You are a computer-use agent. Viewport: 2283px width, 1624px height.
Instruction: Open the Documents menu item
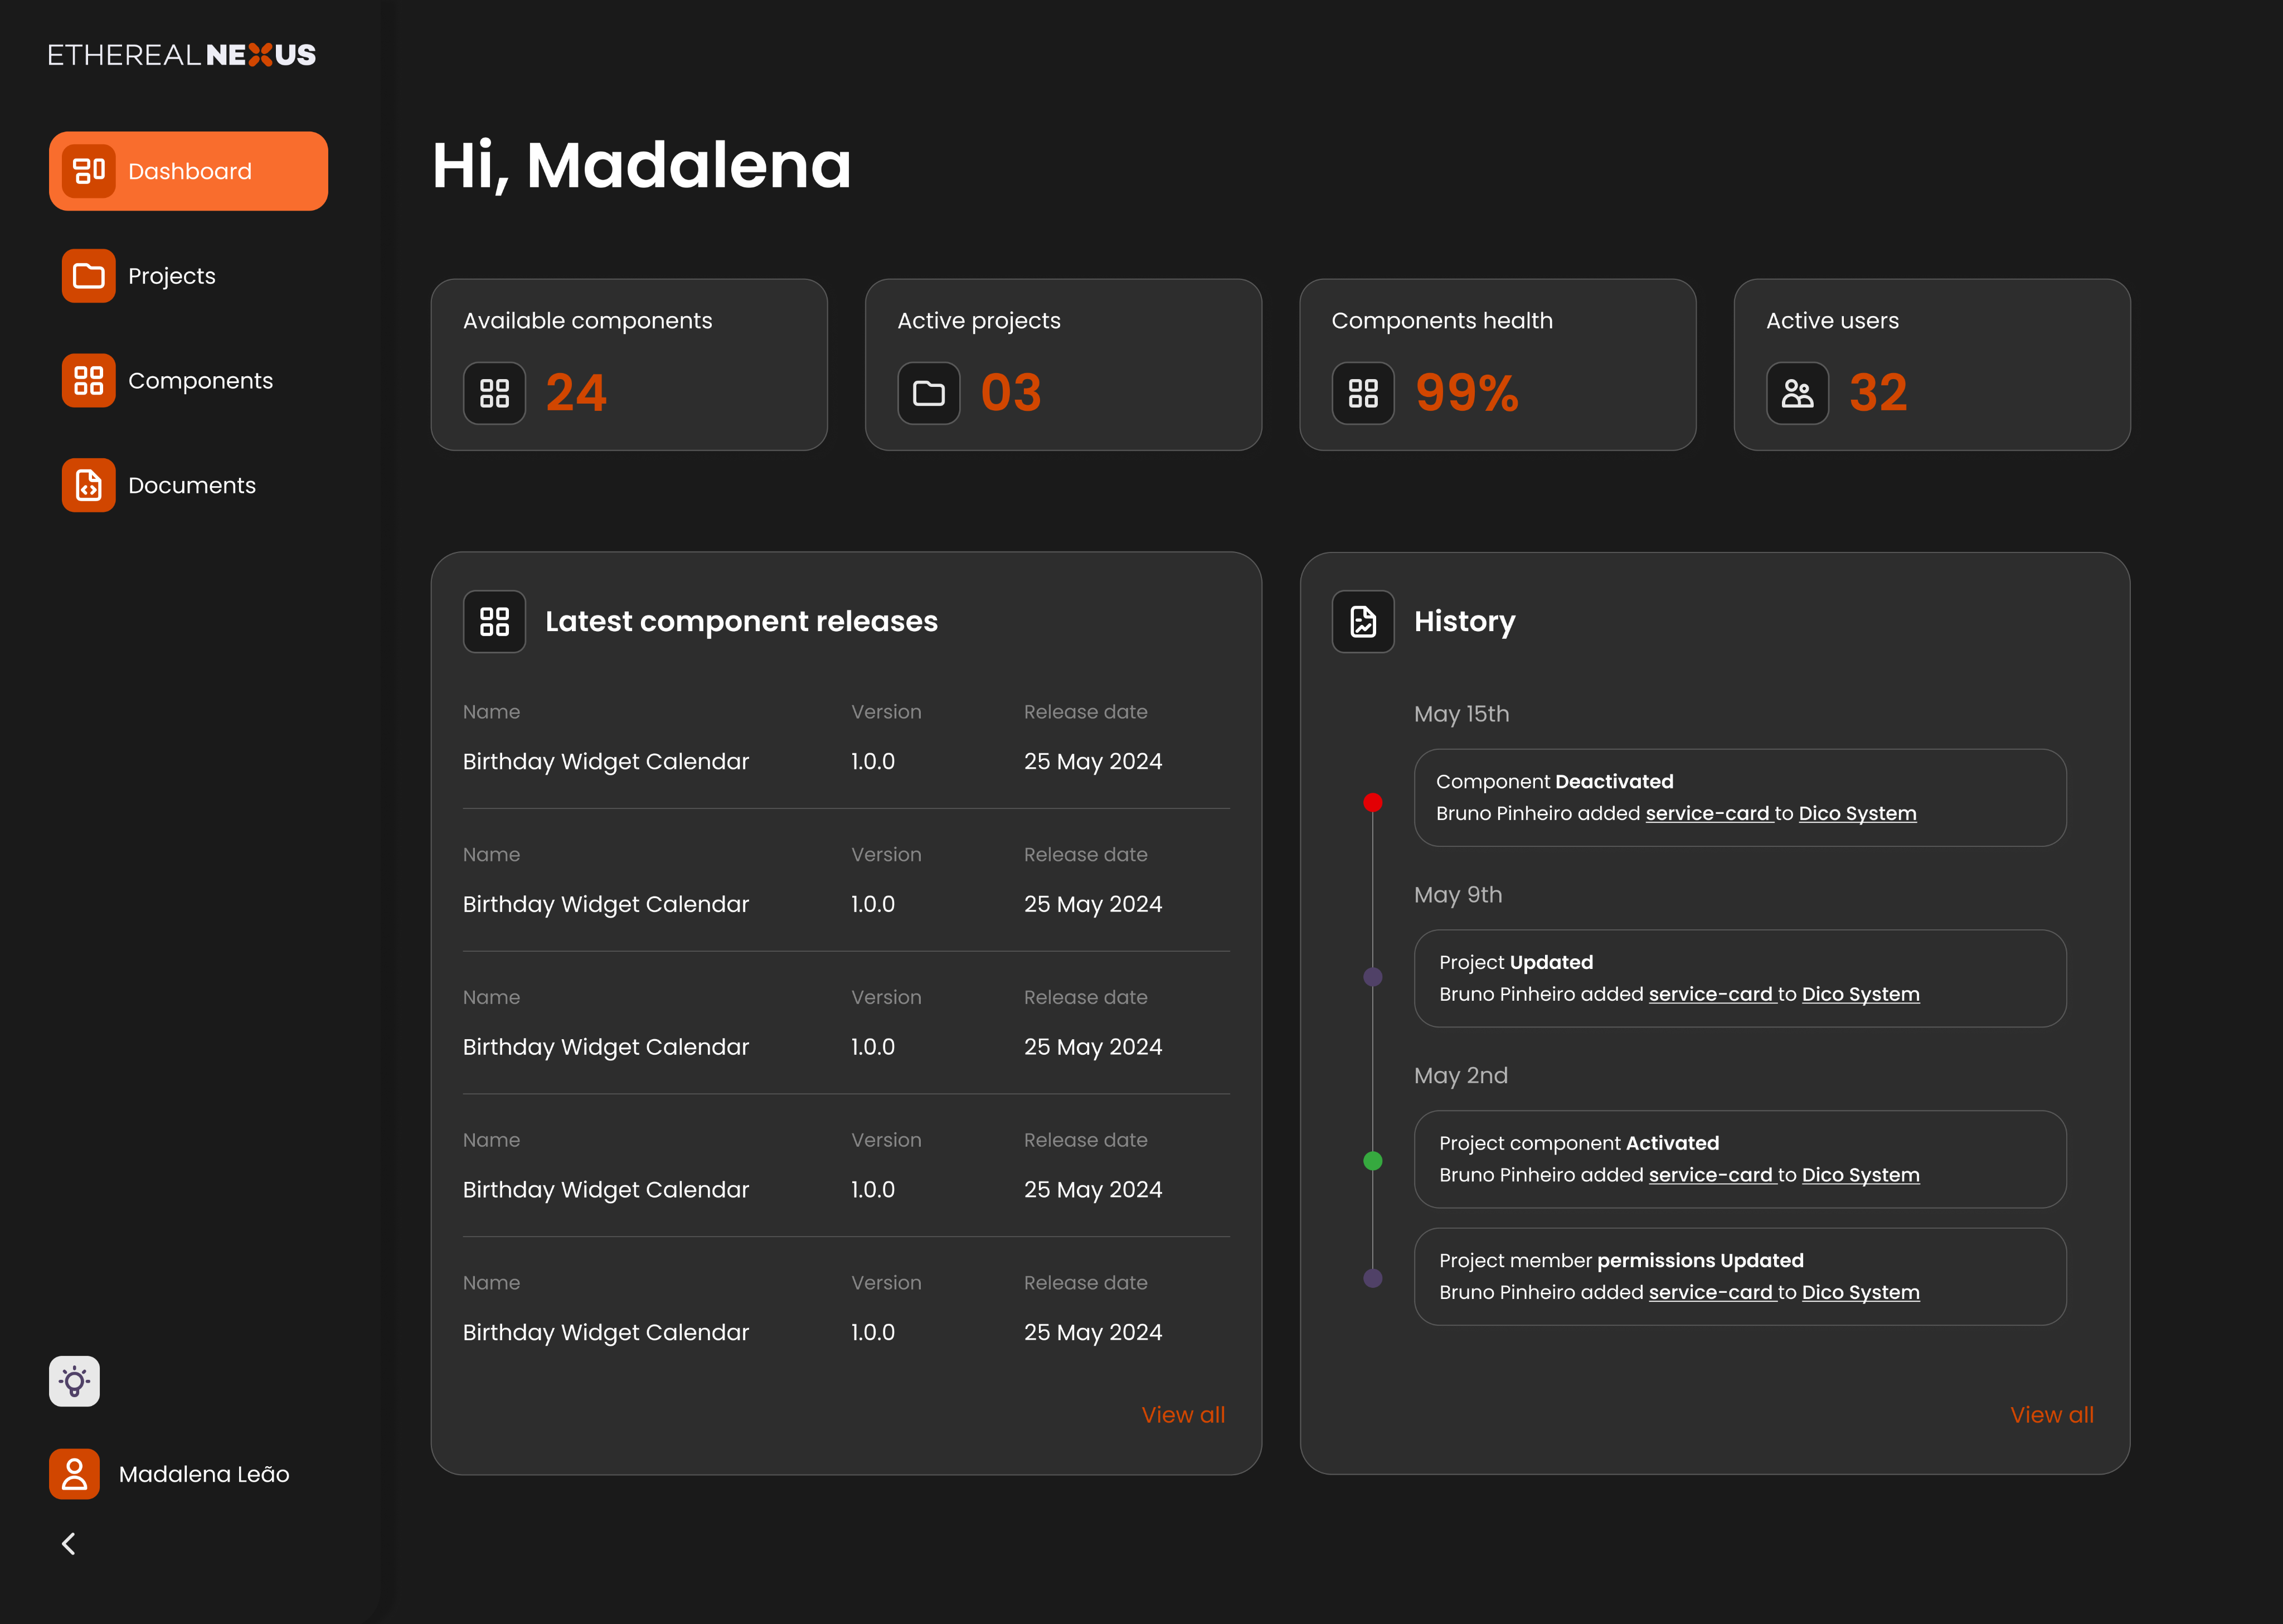coord(189,485)
